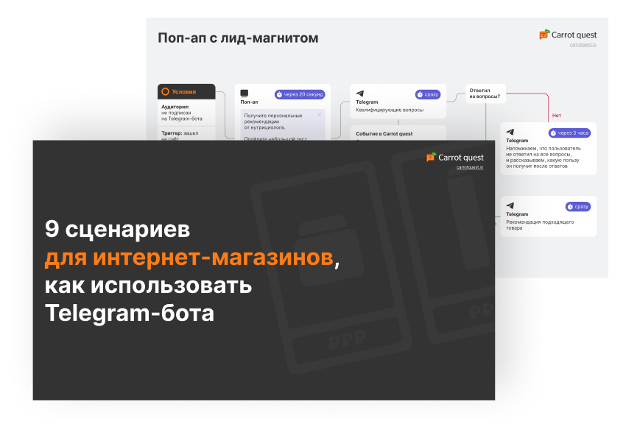Select the 'Ответил на вопросы?' condition node

tap(485, 94)
